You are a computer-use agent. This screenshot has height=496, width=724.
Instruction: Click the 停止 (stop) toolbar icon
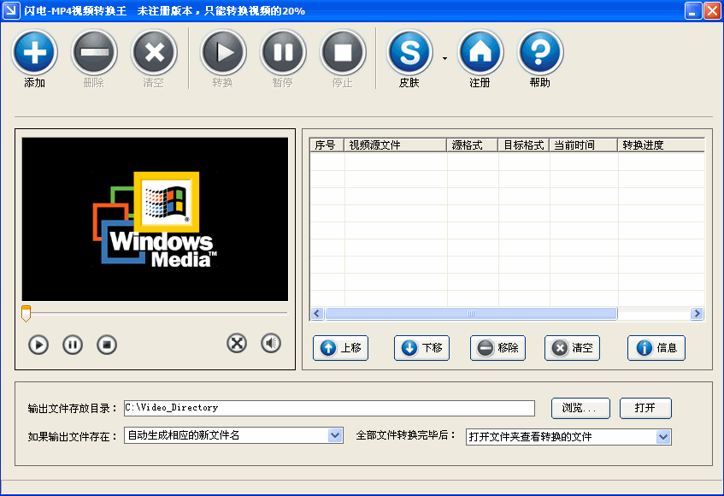pyautogui.click(x=343, y=52)
